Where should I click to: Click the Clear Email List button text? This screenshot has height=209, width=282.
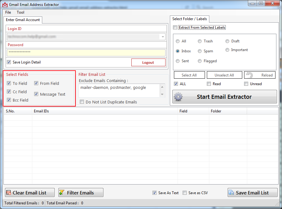pyautogui.click(x=30, y=193)
